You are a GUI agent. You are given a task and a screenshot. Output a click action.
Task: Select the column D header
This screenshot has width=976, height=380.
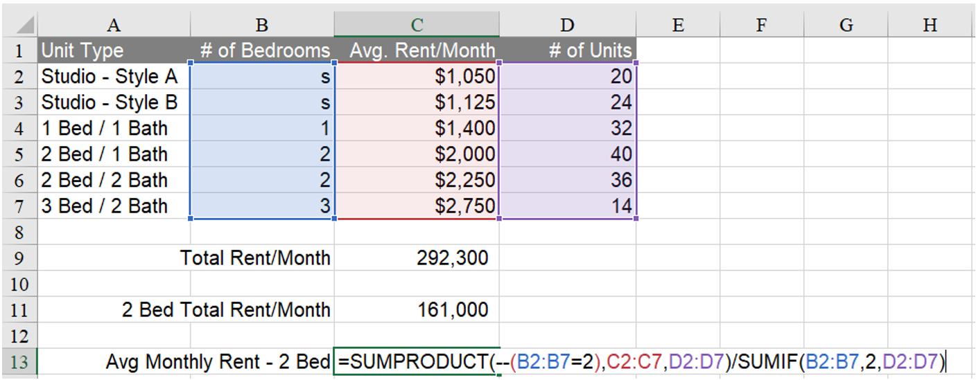click(x=567, y=25)
